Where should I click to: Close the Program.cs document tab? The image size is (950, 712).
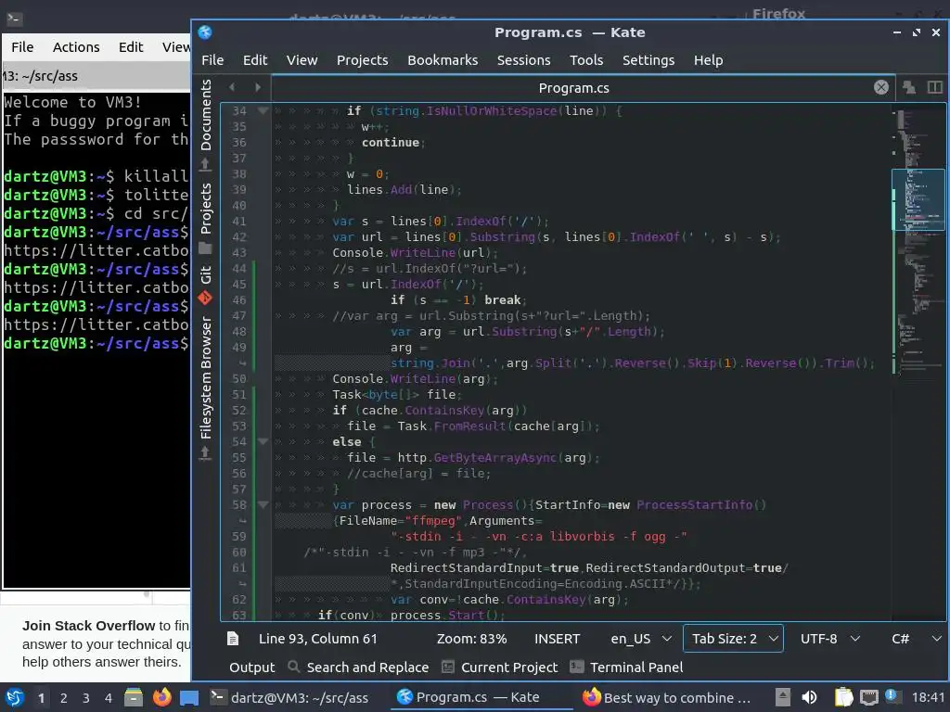coord(881,88)
